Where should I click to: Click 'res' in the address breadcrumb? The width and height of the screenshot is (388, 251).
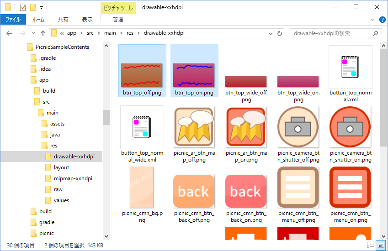pos(130,33)
